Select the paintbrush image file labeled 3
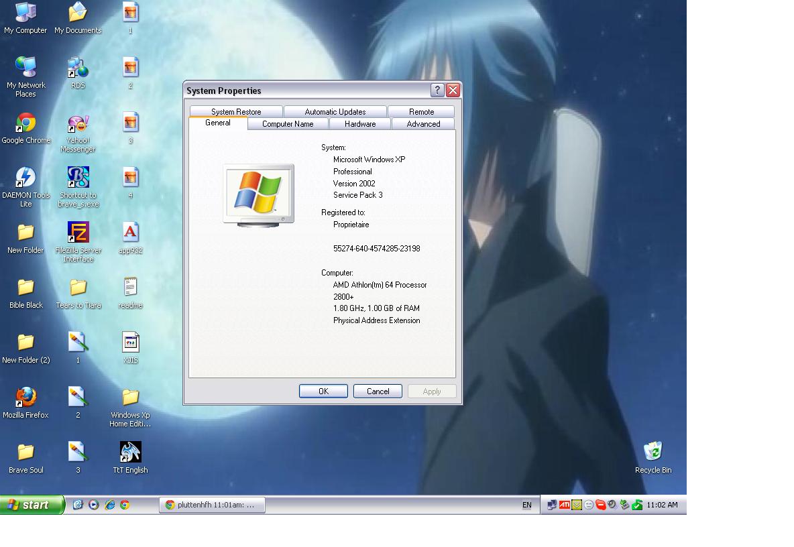The height and width of the screenshot is (547, 794). pyautogui.click(x=78, y=458)
